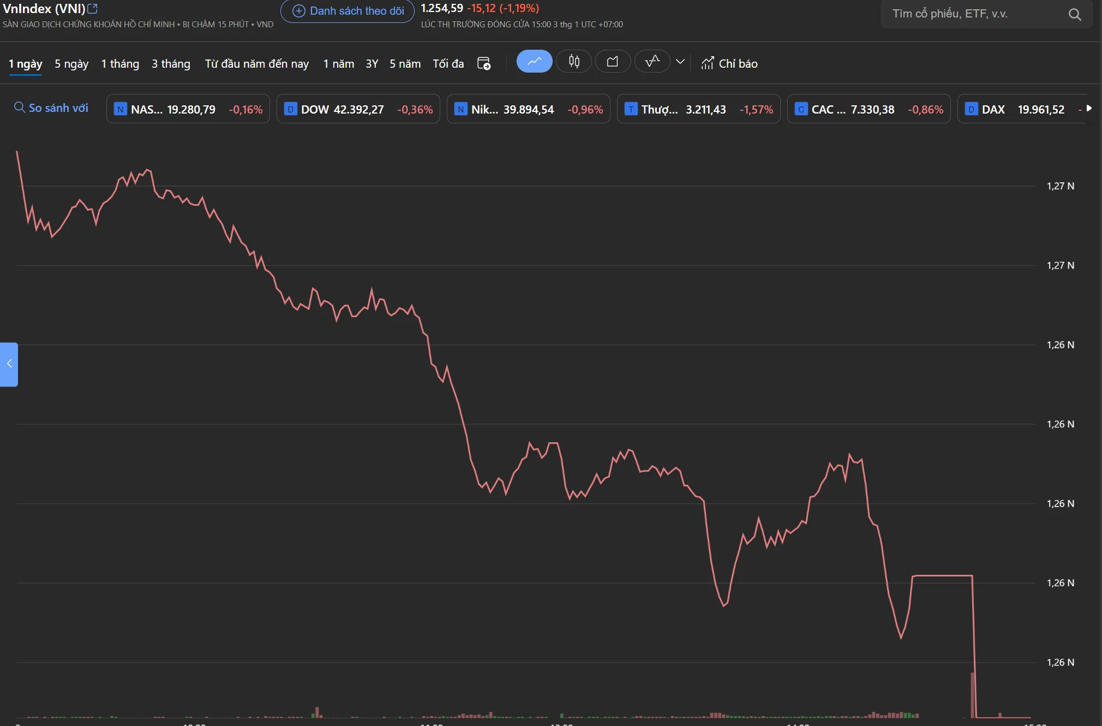Open VnIndex external link icon

coord(92,9)
